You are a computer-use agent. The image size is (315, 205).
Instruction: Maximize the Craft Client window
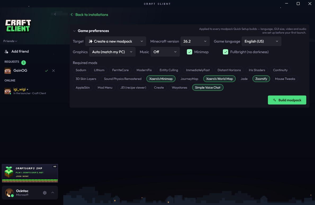pyautogui.click(x=298, y=4)
